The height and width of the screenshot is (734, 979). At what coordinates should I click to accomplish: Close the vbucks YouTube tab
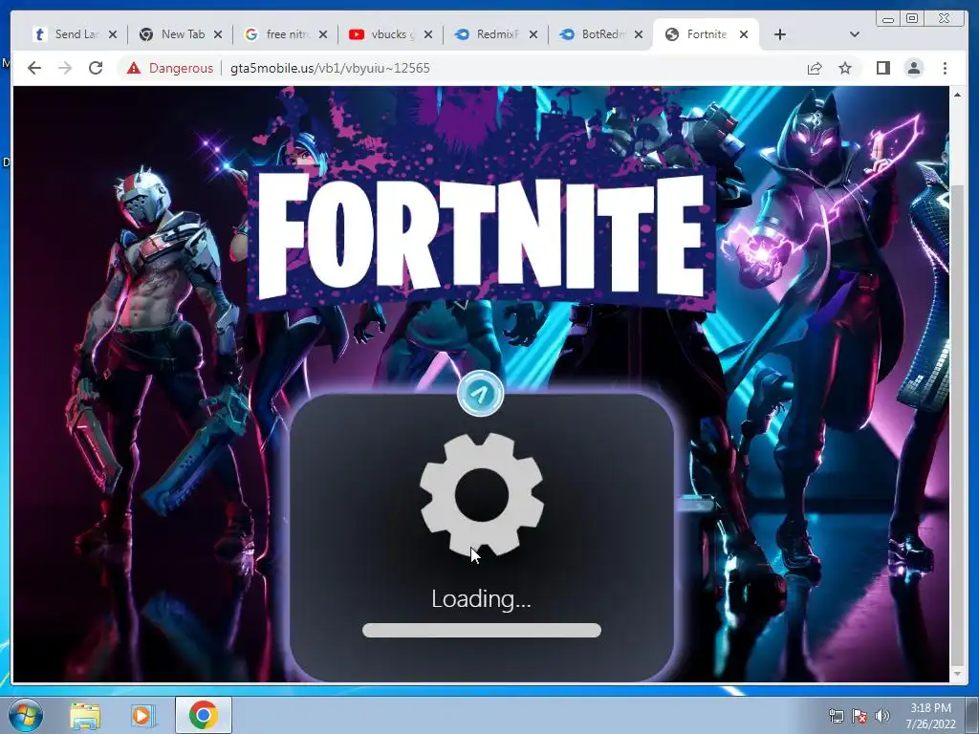428,34
